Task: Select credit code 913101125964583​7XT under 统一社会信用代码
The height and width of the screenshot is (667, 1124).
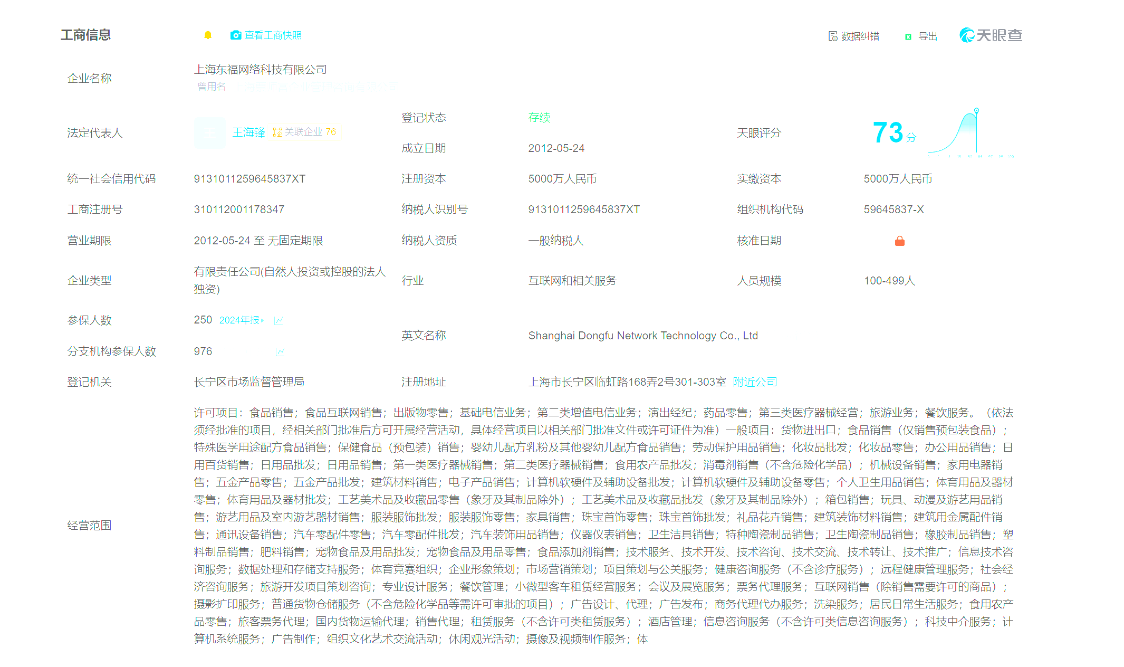Action: pos(249,179)
